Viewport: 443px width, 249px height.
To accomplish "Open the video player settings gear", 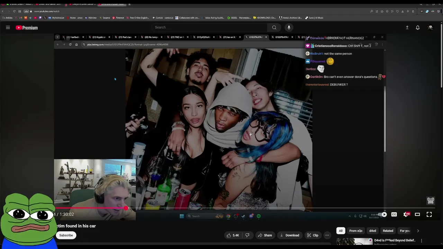I will pyautogui.click(x=406, y=214).
